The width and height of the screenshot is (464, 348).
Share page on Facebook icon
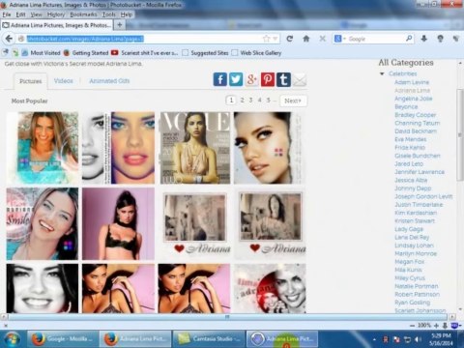pos(220,79)
